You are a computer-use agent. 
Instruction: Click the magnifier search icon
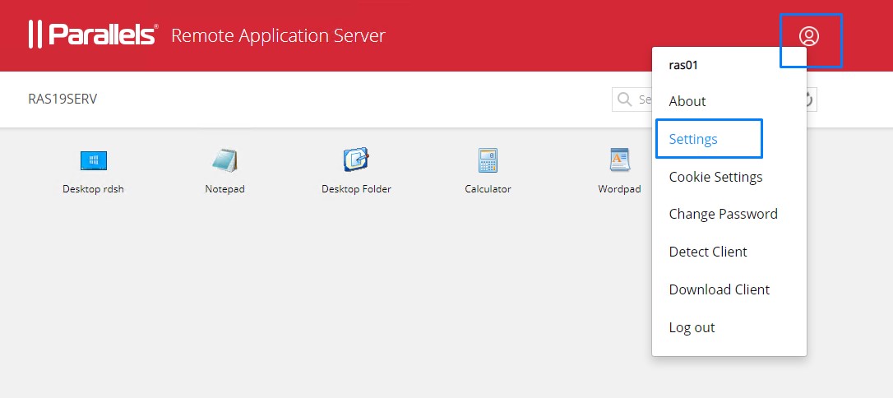click(x=626, y=99)
